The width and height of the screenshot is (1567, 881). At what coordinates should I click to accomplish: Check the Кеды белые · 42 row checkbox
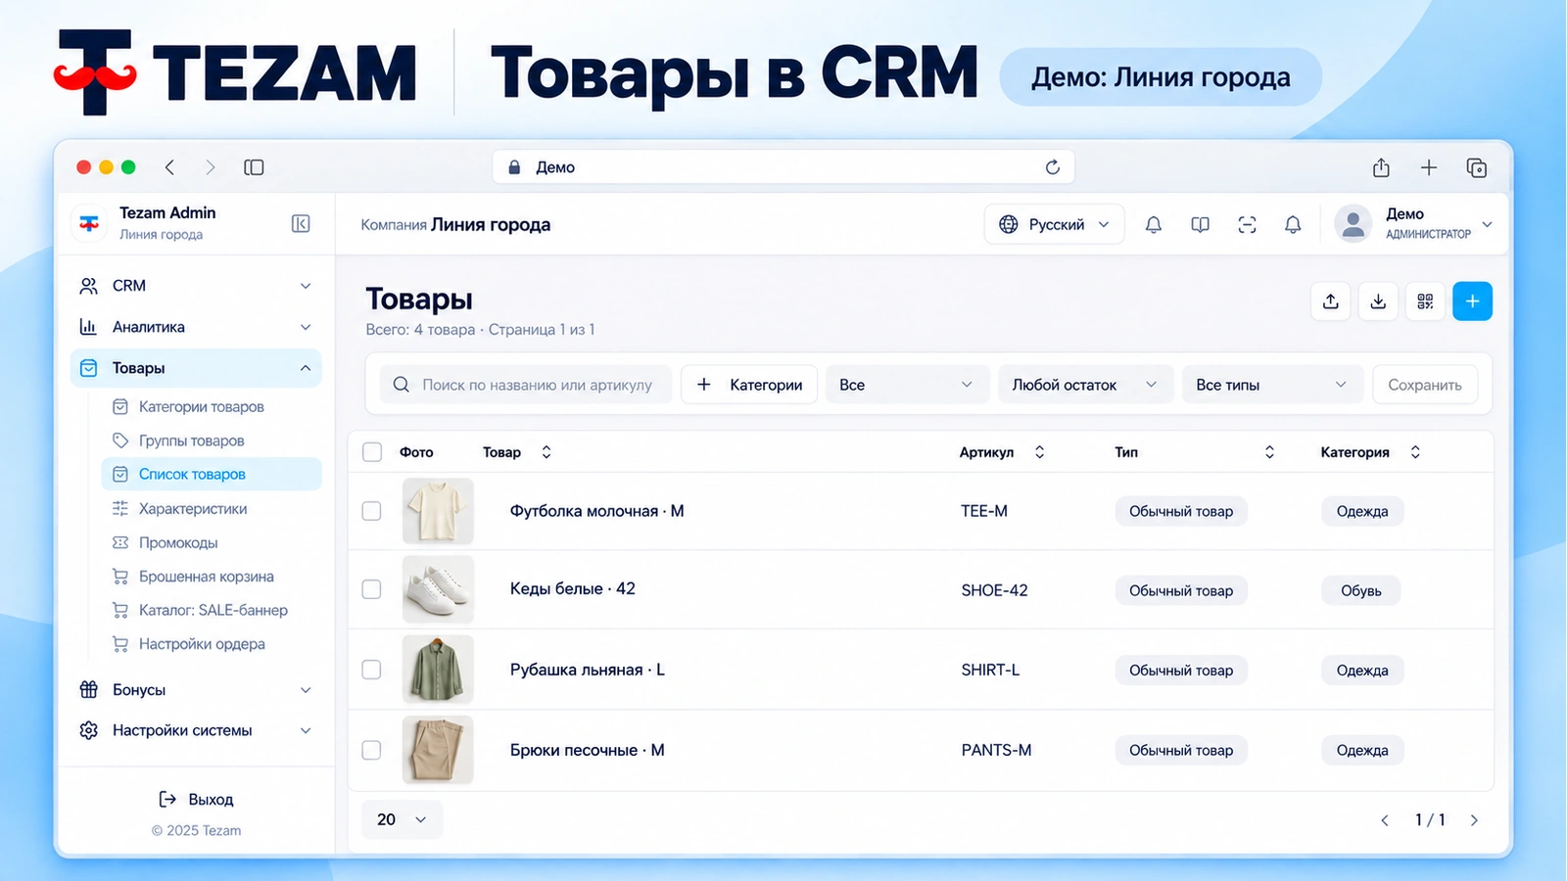pos(371,589)
